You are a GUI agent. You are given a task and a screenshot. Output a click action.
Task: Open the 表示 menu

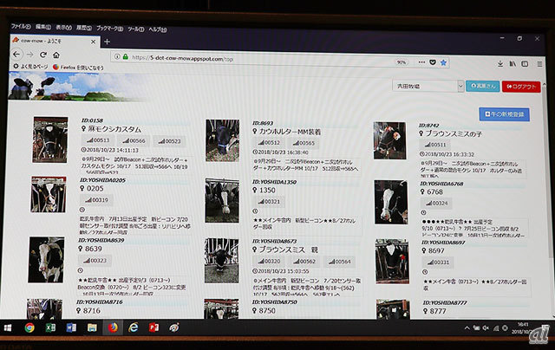click(63, 27)
